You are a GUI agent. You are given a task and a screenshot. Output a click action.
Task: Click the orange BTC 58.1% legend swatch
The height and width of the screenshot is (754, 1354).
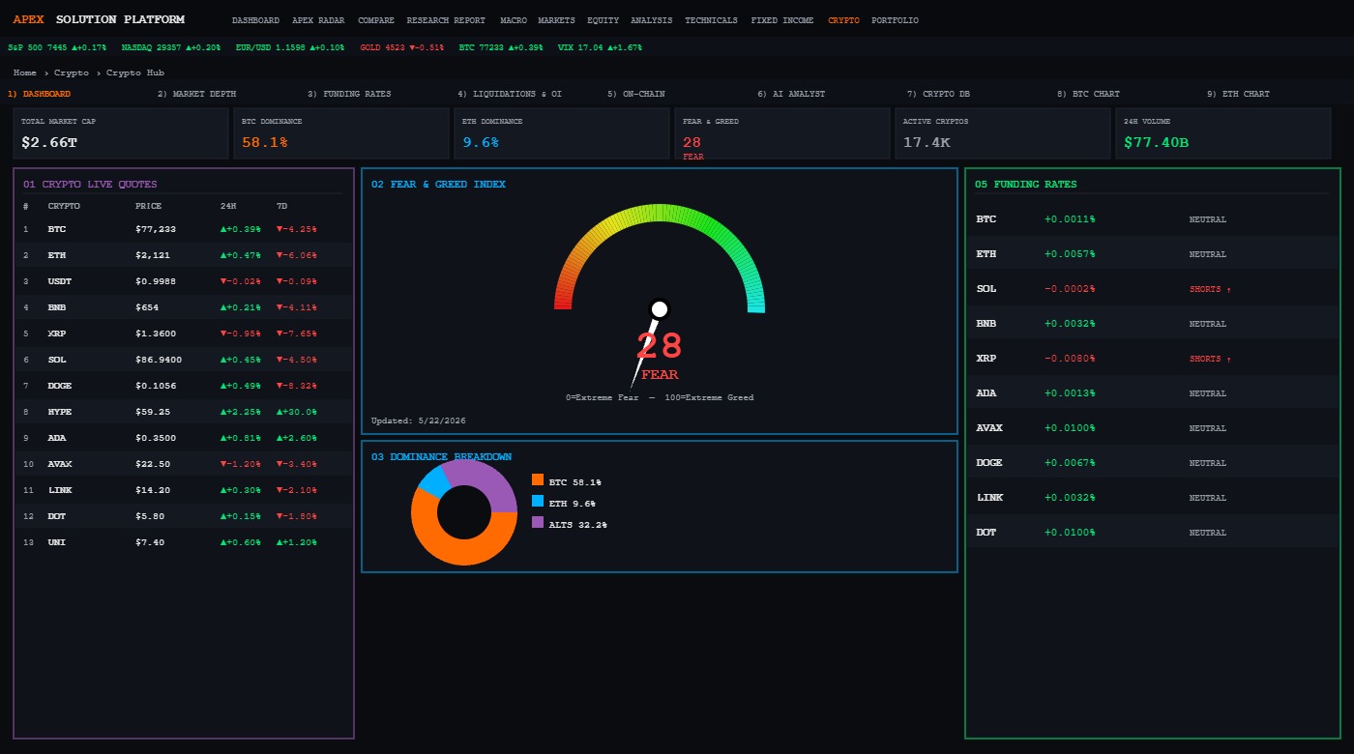(538, 479)
